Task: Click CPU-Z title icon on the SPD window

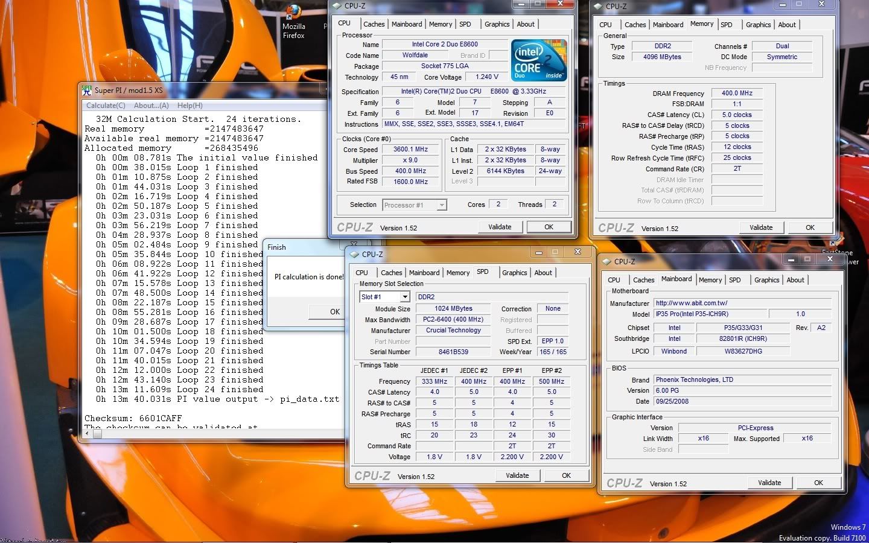Action: (354, 255)
